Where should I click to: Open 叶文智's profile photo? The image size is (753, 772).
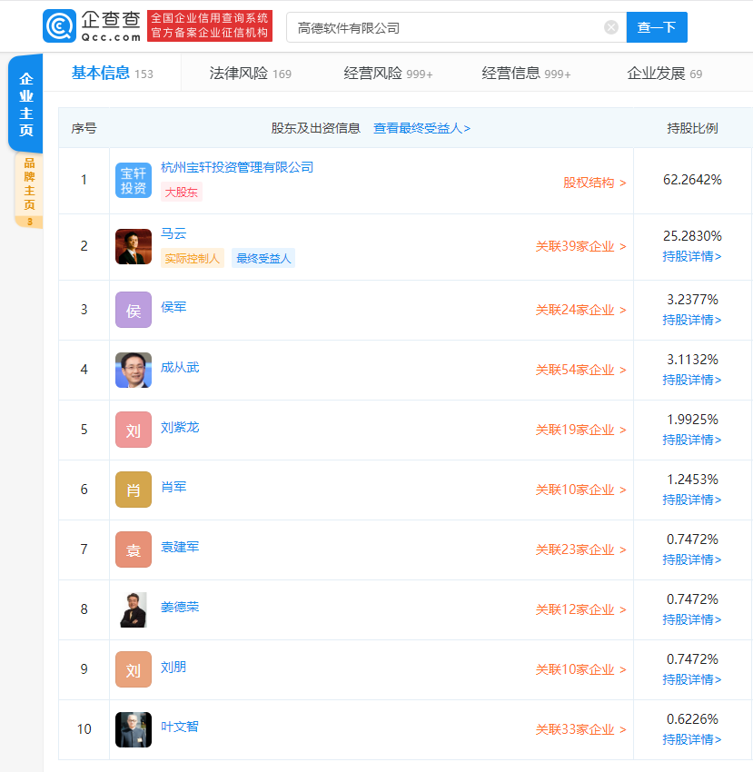[134, 729]
